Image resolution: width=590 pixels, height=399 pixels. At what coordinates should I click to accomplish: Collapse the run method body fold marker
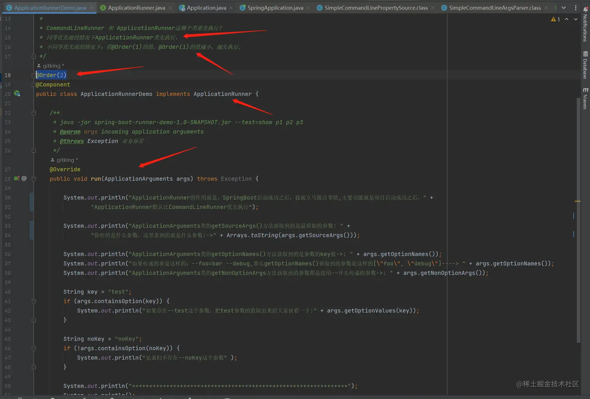pos(33,179)
